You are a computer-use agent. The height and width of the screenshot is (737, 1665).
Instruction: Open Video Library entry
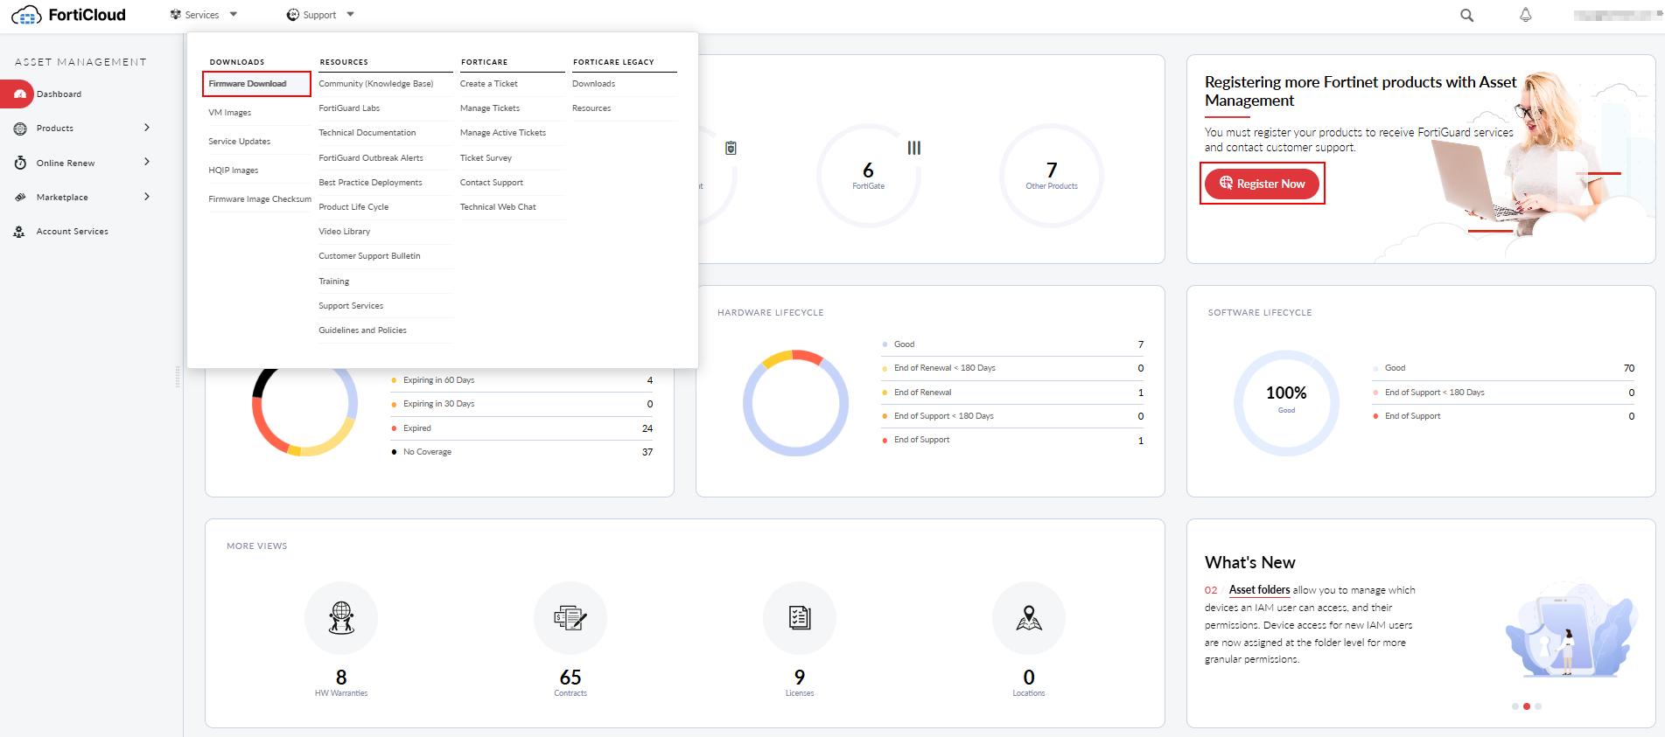tap(345, 232)
